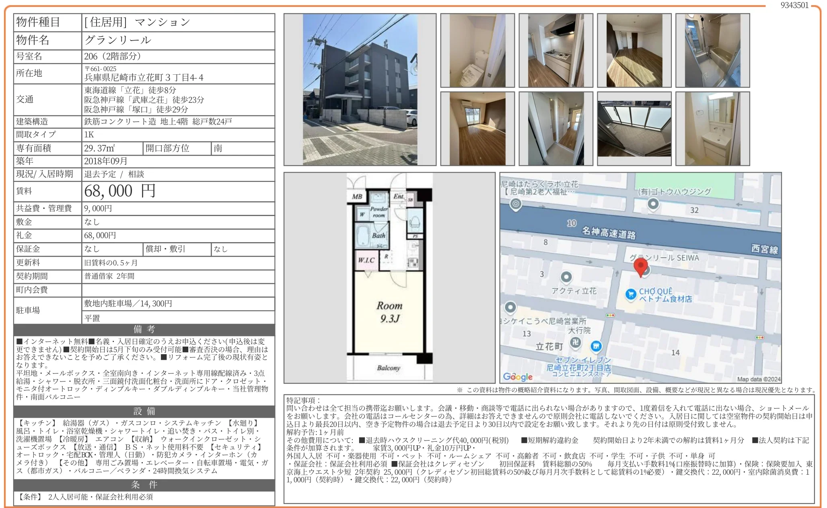Open the toilet room photo thumbnail

[x=477, y=51]
